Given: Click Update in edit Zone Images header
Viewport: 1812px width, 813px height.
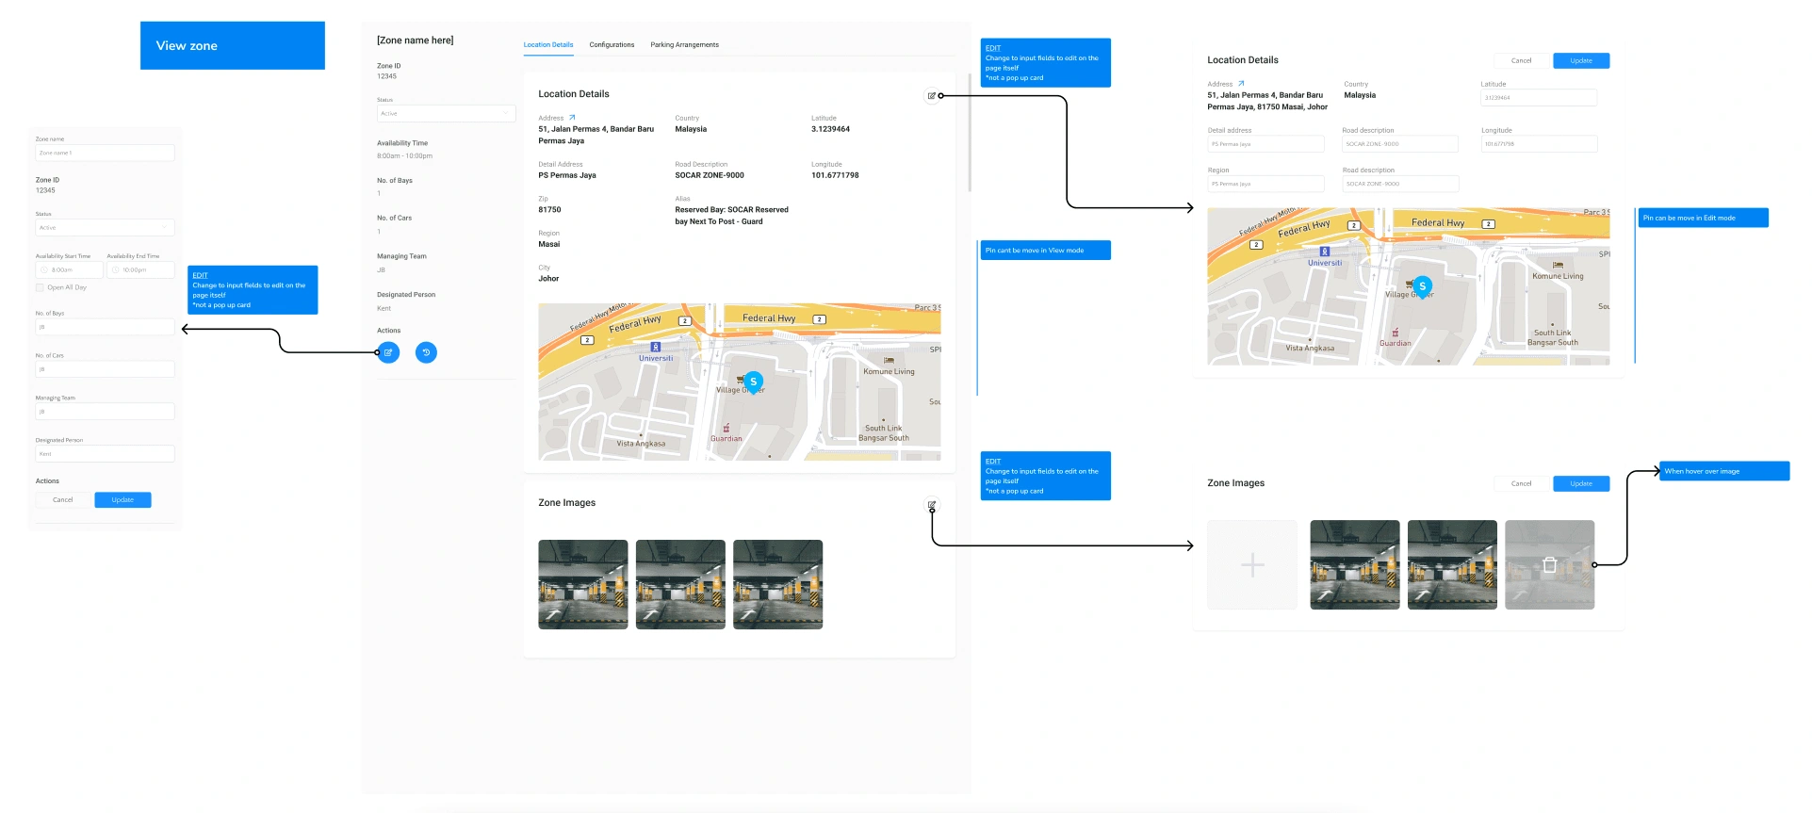Looking at the screenshot, I should tap(1581, 483).
